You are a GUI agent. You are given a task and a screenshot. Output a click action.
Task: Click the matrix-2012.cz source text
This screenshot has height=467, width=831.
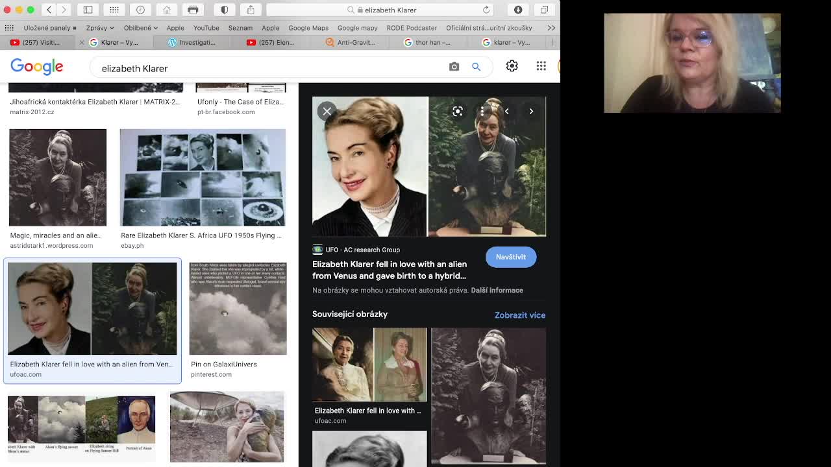click(x=32, y=112)
